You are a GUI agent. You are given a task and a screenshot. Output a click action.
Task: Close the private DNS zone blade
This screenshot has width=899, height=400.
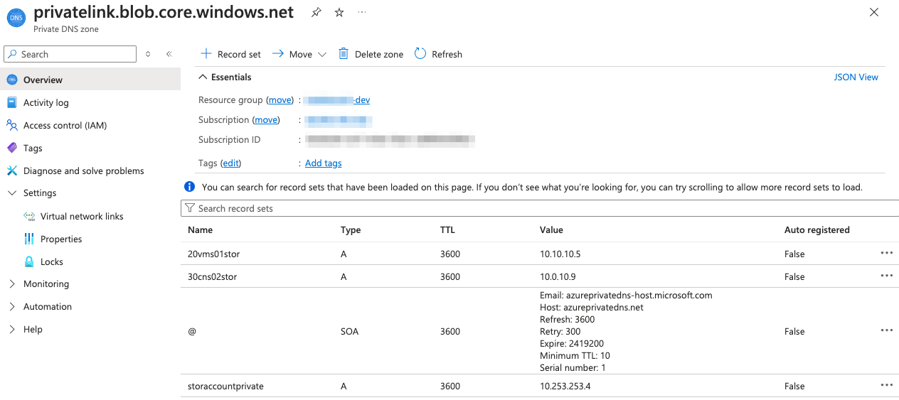874,12
